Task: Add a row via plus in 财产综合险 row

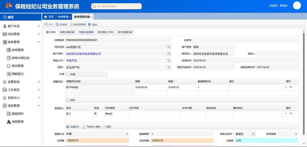Action: tap(291, 87)
